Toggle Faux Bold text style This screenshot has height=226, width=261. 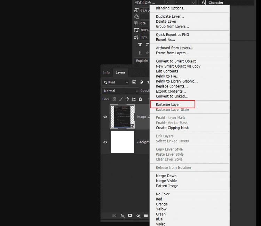tap(140, 45)
